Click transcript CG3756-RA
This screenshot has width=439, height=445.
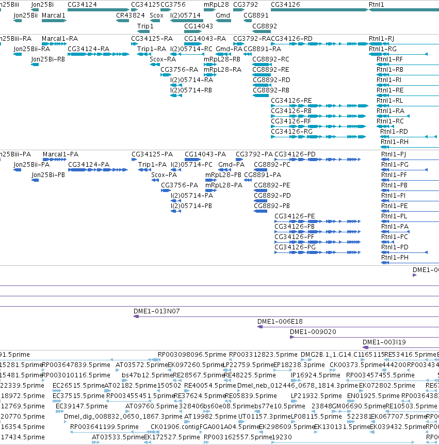tap(179, 70)
